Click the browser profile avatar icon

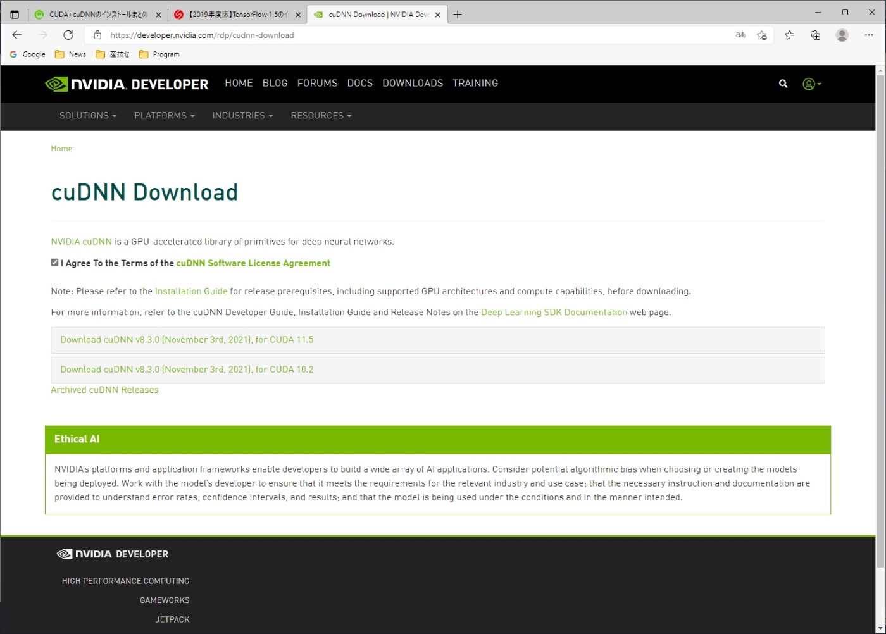click(x=842, y=35)
